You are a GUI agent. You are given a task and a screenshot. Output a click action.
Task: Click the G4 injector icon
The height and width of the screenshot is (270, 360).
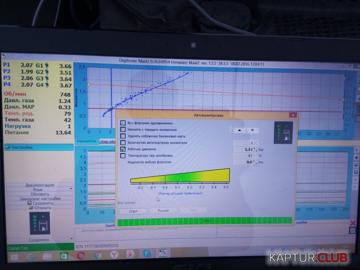47,85
